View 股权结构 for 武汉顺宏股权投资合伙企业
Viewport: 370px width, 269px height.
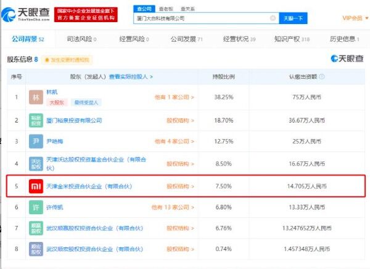pyautogui.click(x=180, y=249)
